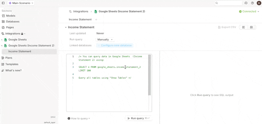The image size is (262, 124).
Task: Open the Connected status dropdown
Action: [249, 11]
